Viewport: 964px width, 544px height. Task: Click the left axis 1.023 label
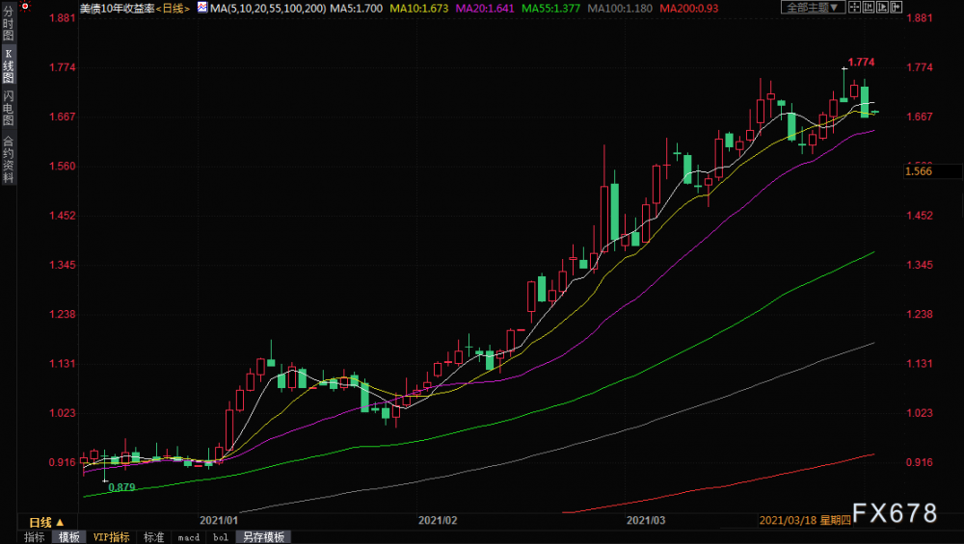pyautogui.click(x=62, y=413)
